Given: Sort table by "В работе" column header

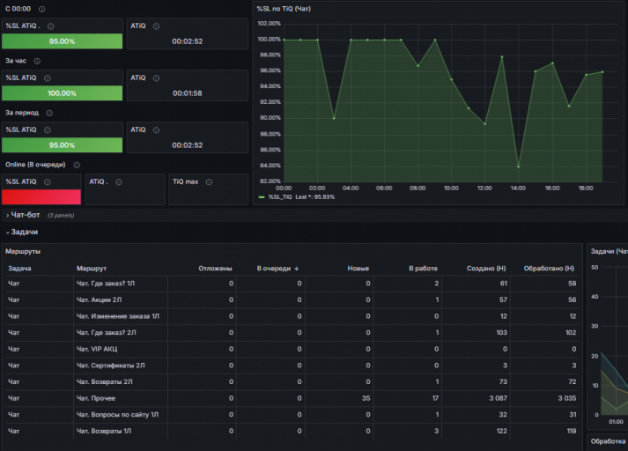Looking at the screenshot, I should (423, 268).
